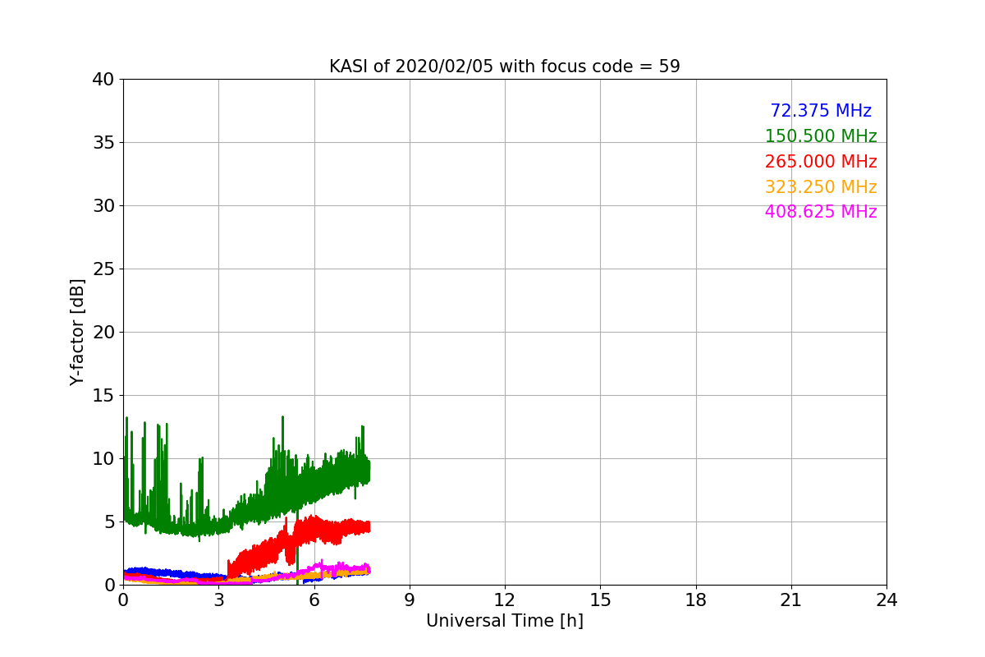Click the y-axis tick label '5'
985x657 pixels.
pos(109,522)
